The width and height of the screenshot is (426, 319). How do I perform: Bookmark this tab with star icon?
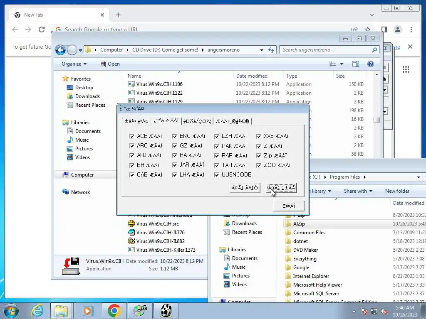pyautogui.click(x=368, y=29)
